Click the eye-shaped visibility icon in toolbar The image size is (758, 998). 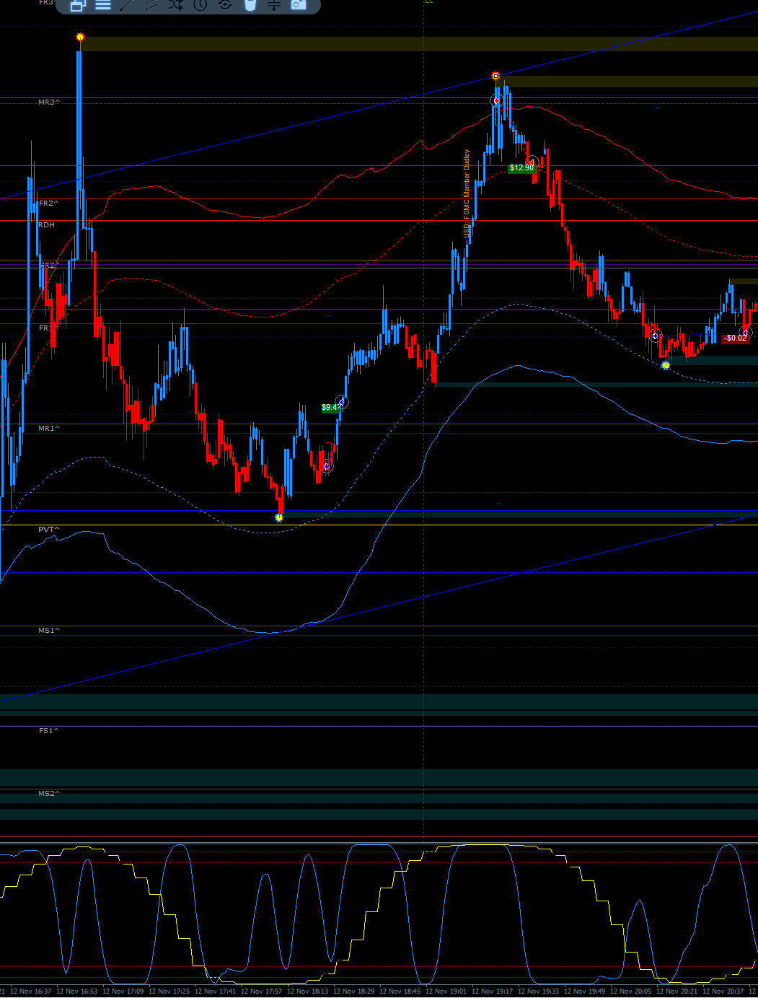225,4
